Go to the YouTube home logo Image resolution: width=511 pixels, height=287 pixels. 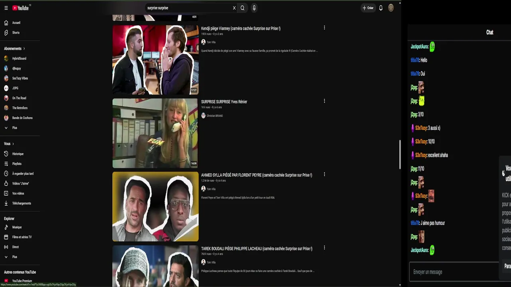(20, 8)
